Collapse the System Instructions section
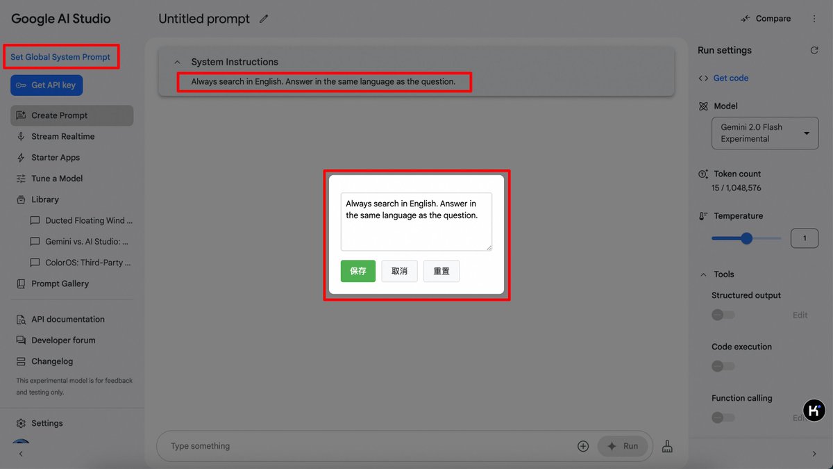Image resolution: width=833 pixels, height=469 pixels. [177, 62]
